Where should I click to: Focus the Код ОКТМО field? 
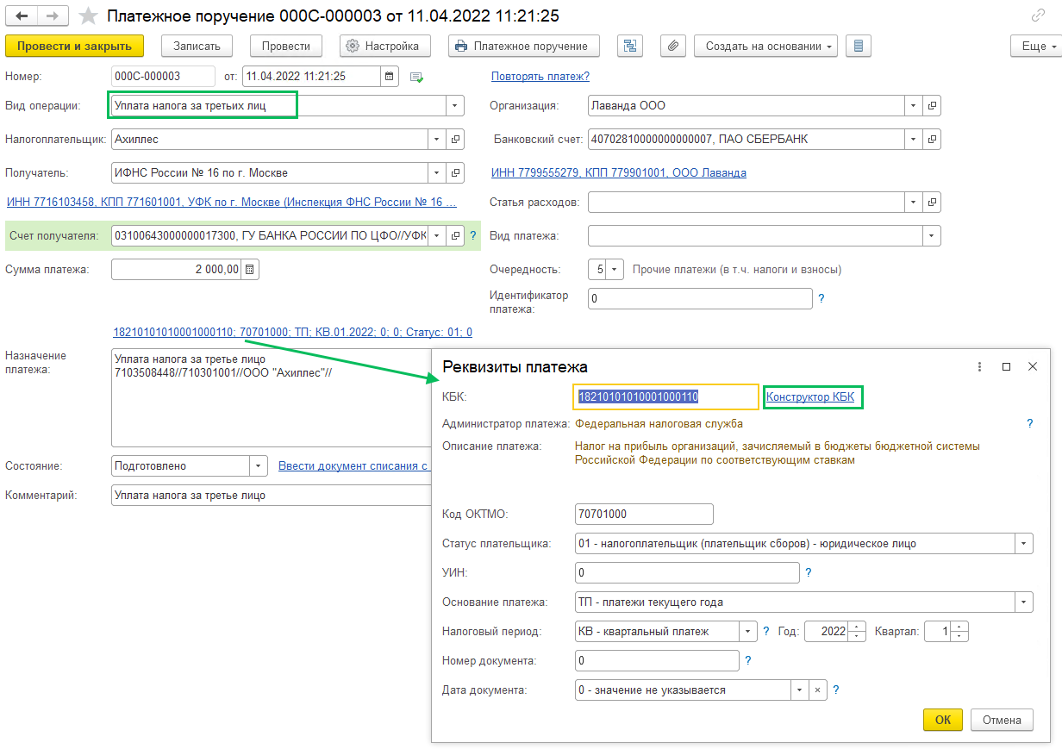(644, 515)
